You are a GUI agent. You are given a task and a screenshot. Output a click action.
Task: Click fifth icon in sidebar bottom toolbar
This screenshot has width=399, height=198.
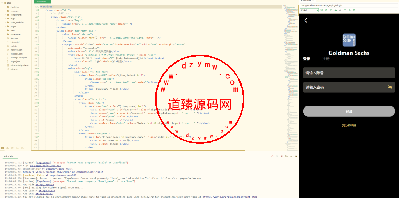22,148
